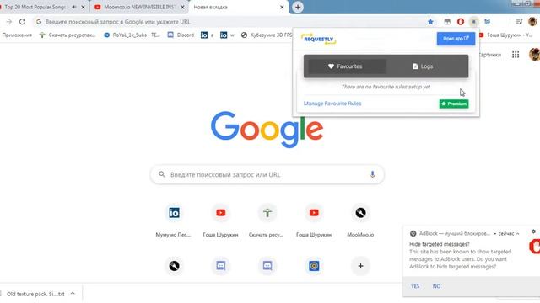Click the Requestly logo
The height and width of the screenshot is (303, 540).
tap(319, 40)
